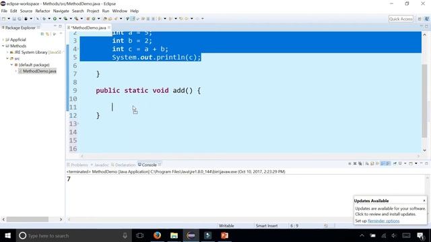Click the Writable status bar entry
This screenshot has height=242, width=431.
[x=226, y=226]
